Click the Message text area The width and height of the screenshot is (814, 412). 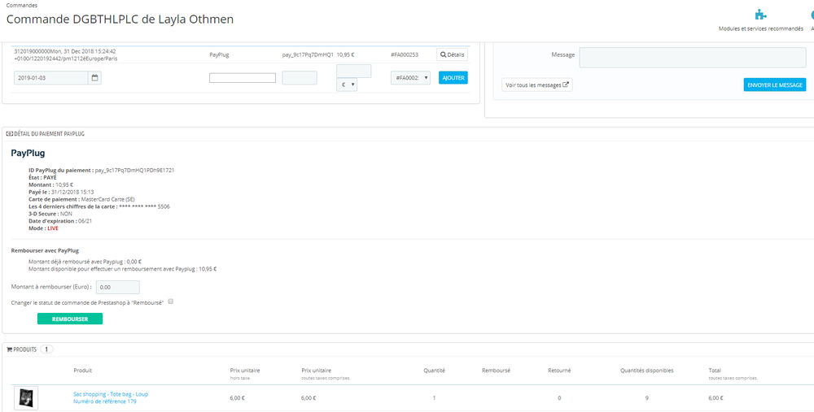(693, 58)
